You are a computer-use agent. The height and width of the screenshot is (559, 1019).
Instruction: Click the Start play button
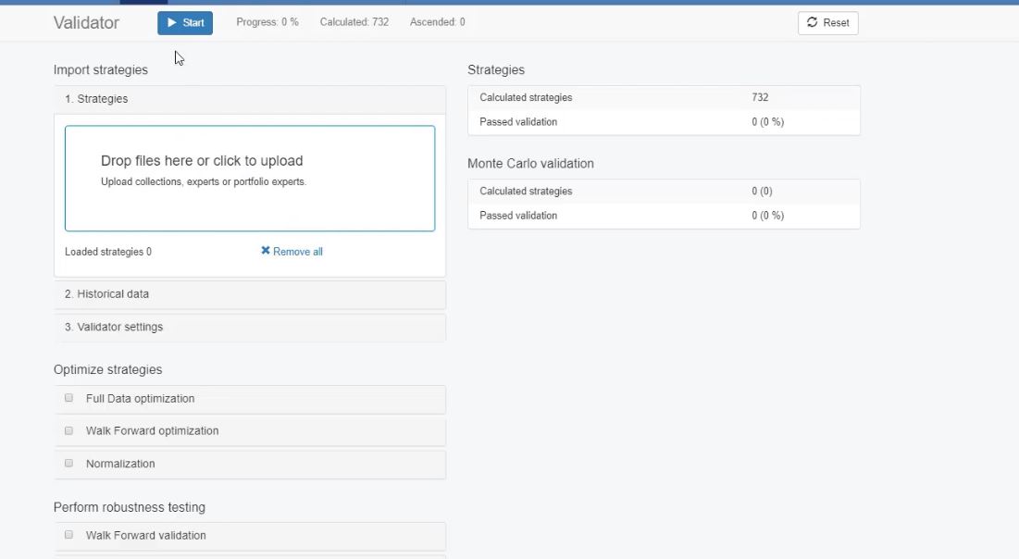coord(185,23)
